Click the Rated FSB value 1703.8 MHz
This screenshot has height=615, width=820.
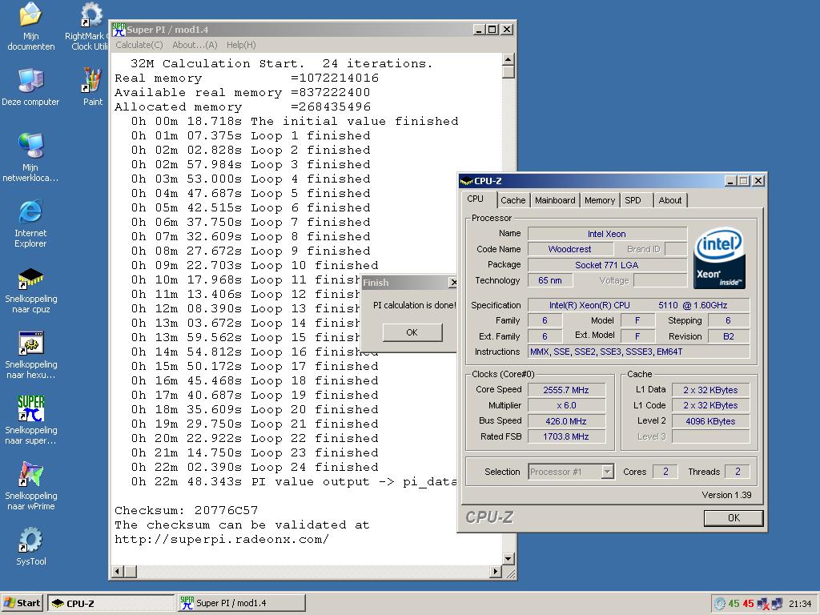pos(566,436)
